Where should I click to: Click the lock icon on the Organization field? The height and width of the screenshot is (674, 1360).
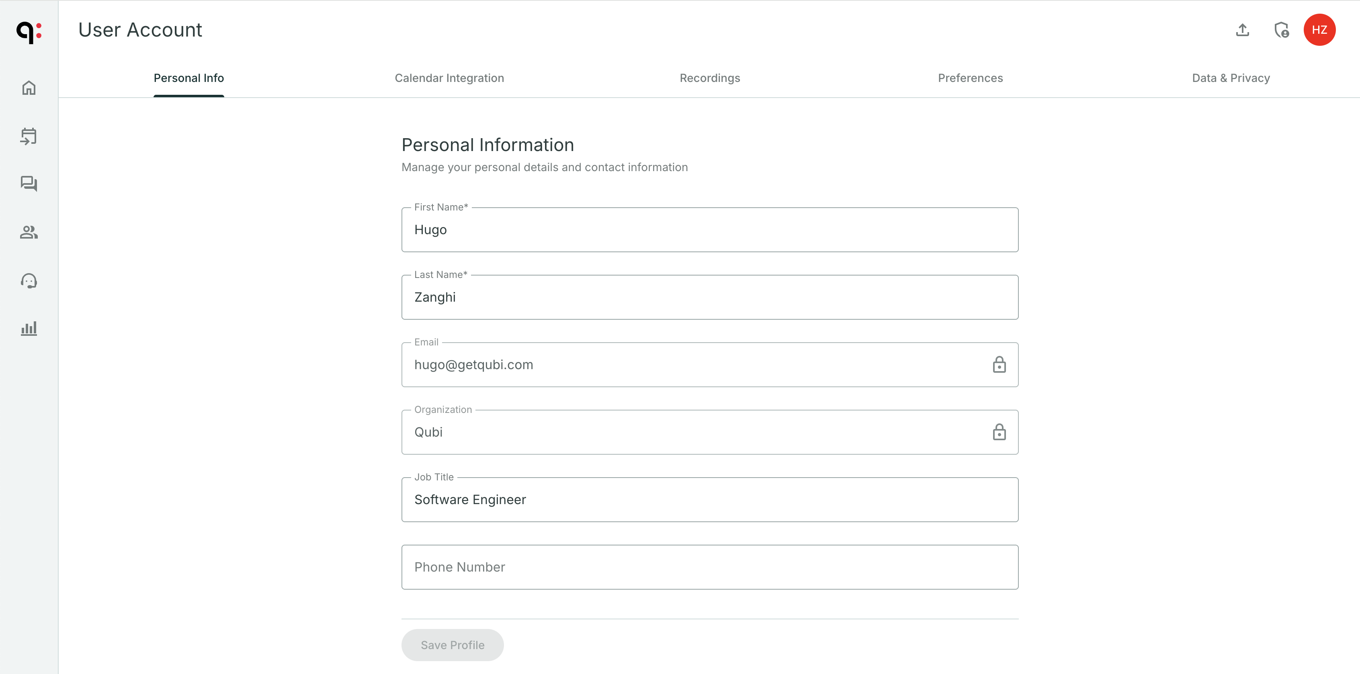coord(1000,432)
